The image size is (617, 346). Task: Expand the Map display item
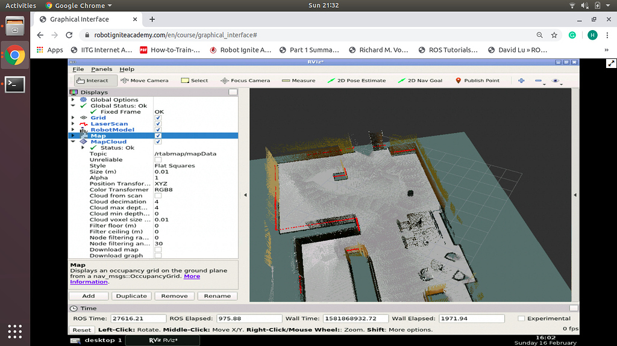click(73, 135)
